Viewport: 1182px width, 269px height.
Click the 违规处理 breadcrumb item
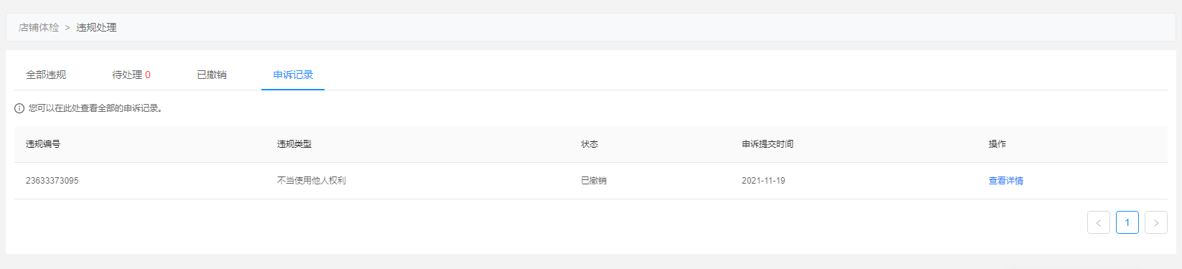pos(96,27)
